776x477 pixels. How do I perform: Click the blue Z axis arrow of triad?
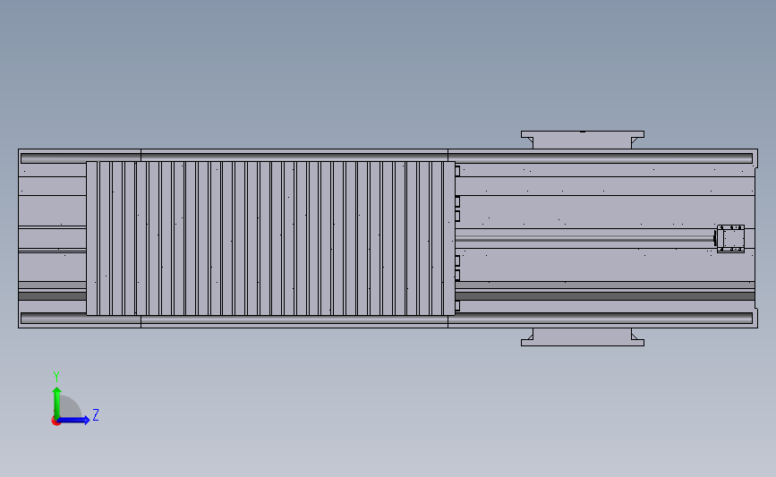73,420
